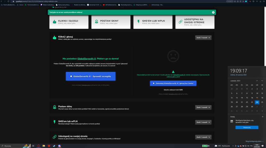The height and width of the screenshot is (148, 266).
Task: Select the Udostępnij na swojej stronie card
Action: coord(195,22)
